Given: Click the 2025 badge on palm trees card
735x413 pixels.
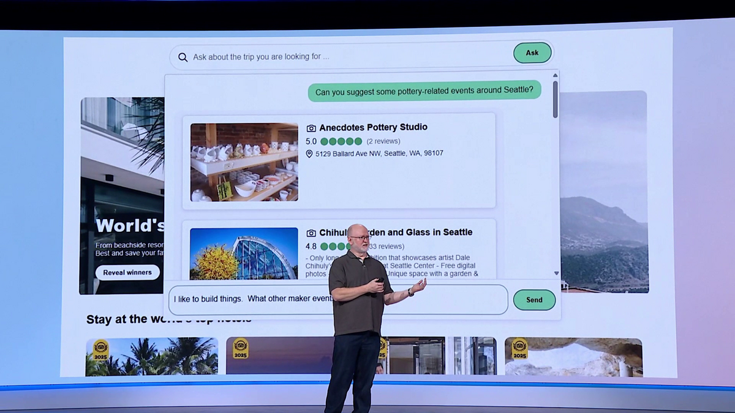Looking at the screenshot, I should click(x=100, y=349).
